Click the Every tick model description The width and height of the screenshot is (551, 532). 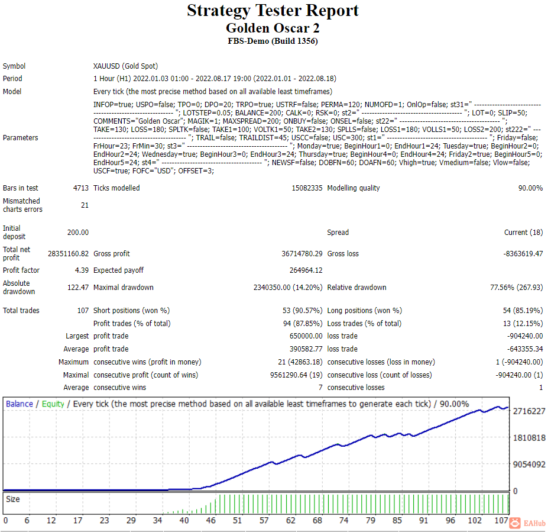[x=213, y=92]
